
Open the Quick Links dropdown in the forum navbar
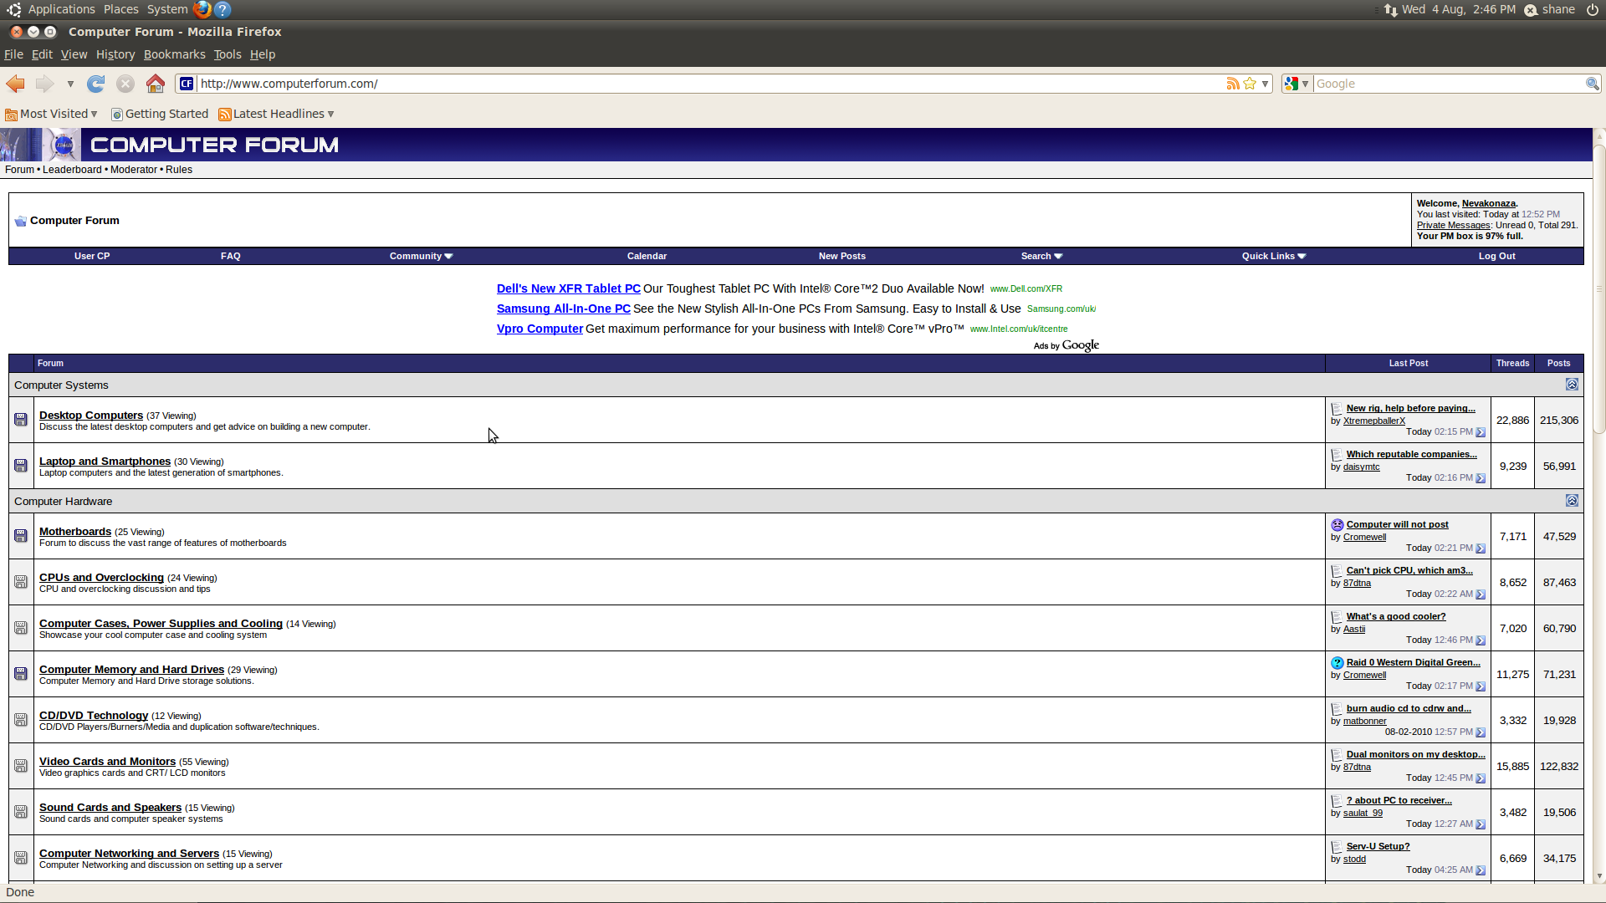tap(1272, 256)
